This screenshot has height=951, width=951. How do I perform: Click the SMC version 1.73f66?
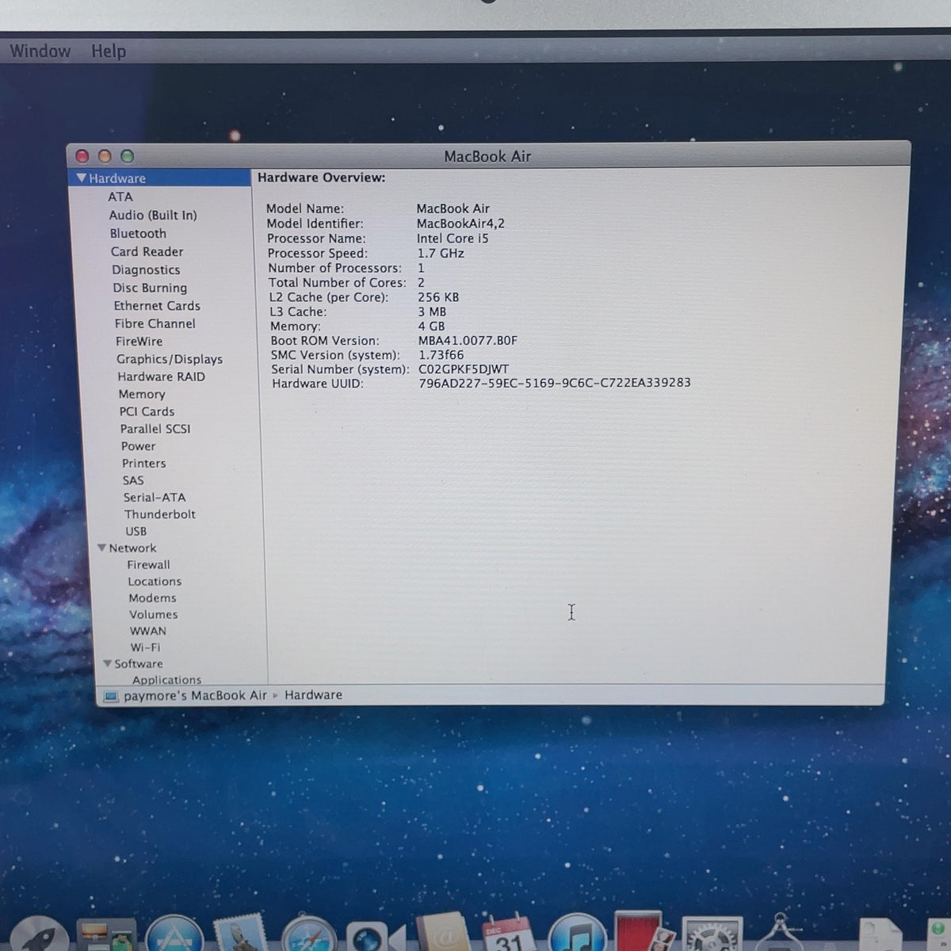click(x=441, y=355)
